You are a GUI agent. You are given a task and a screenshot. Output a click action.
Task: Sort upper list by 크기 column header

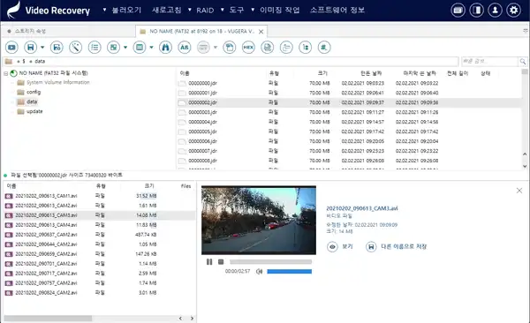322,73
